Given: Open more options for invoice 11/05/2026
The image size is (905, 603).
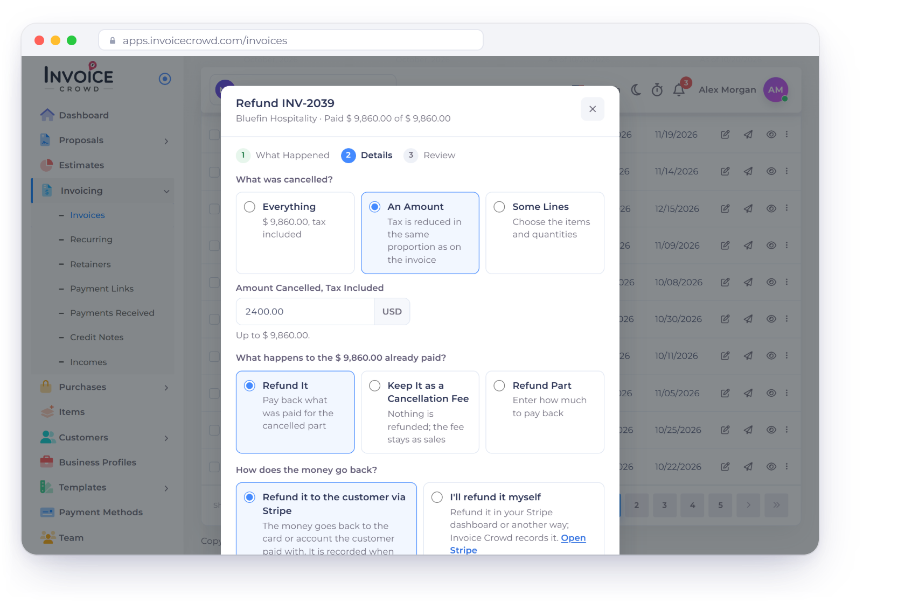Looking at the screenshot, I should [x=786, y=393].
